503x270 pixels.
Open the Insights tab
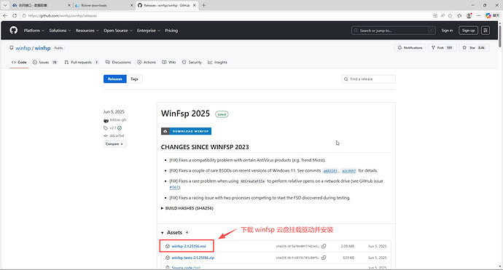[217, 62]
